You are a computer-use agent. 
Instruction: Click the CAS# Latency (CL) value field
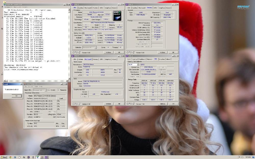(x=157, y=27)
